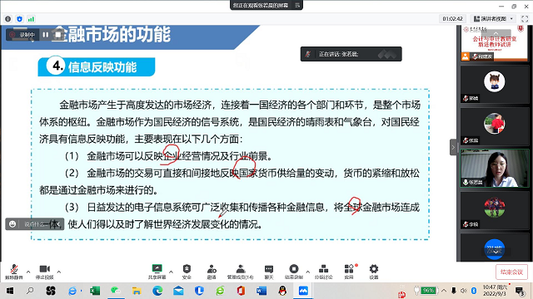The width and height of the screenshot is (533, 299).
Task: Check the green network signal icon
Action: 31,19
